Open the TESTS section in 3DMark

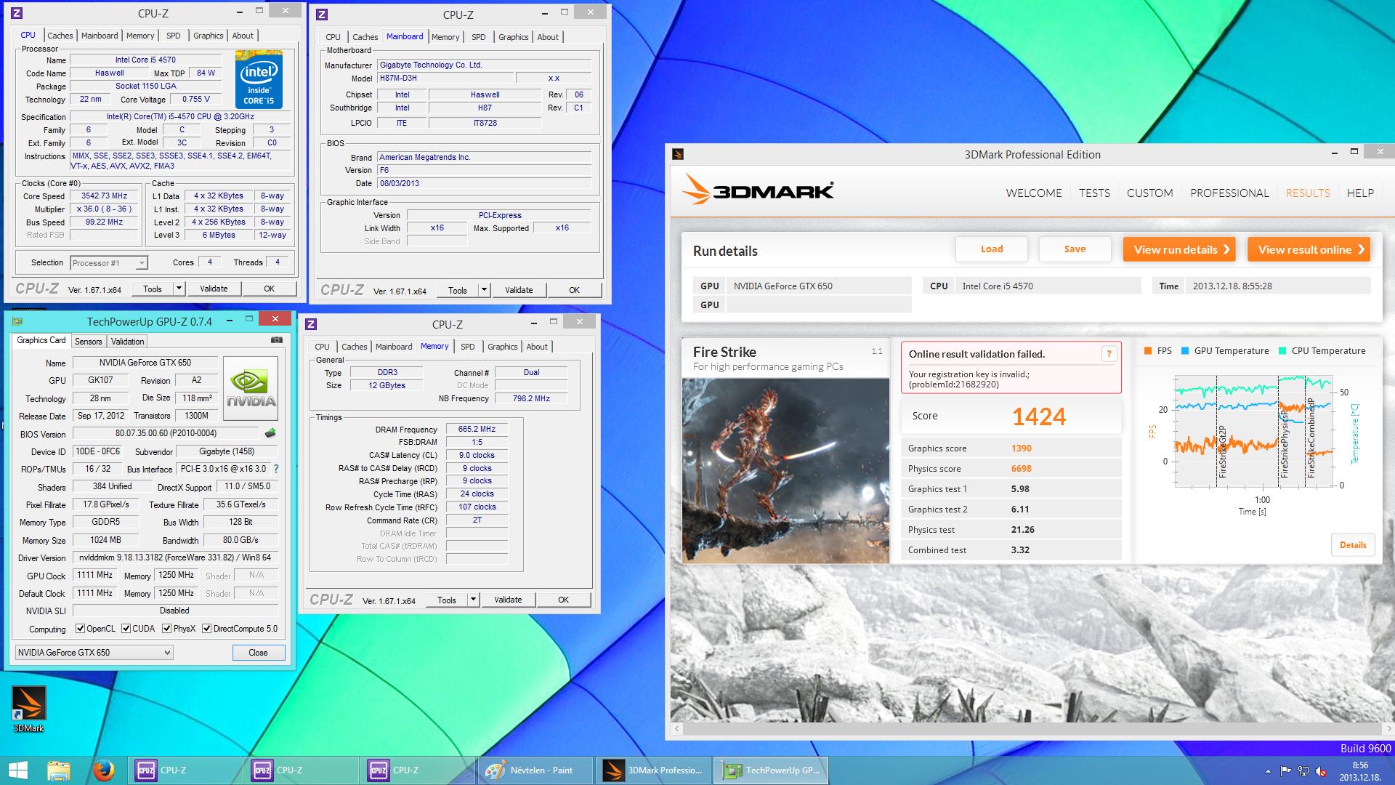[1093, 193]
